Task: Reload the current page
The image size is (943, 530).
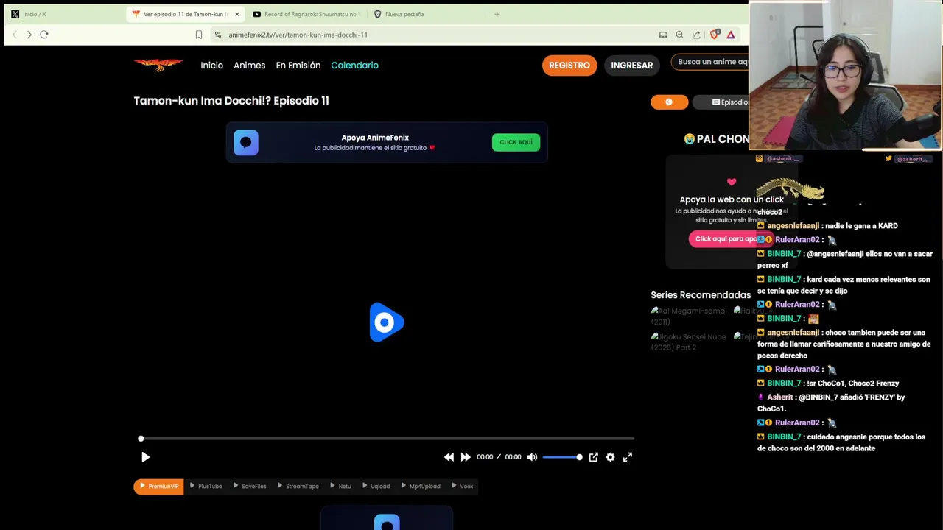Action: pos(44,35)
